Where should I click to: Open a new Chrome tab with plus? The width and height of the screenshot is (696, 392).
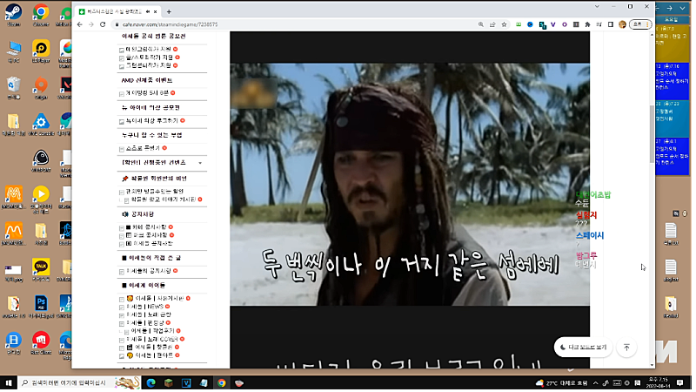[169, 12]
